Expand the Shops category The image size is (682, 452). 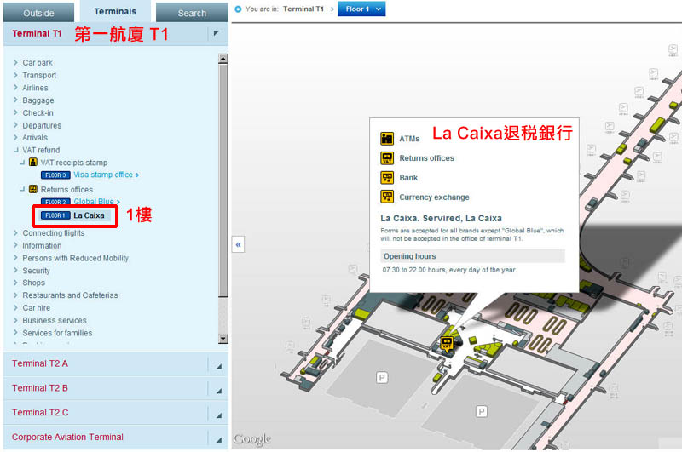click(x=33, y=283)
